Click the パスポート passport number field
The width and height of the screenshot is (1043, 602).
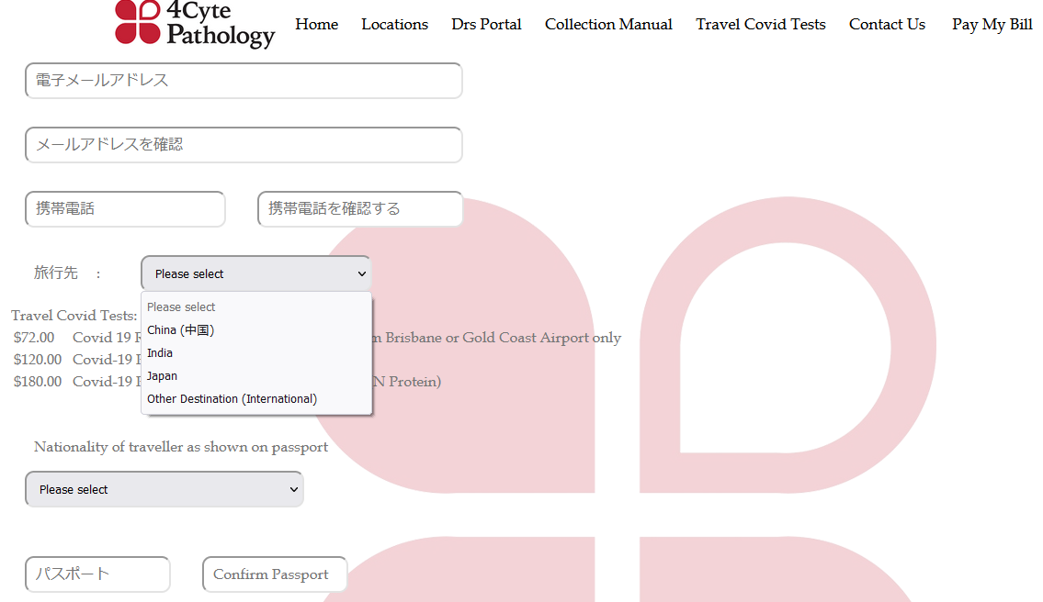click(97, 574)
